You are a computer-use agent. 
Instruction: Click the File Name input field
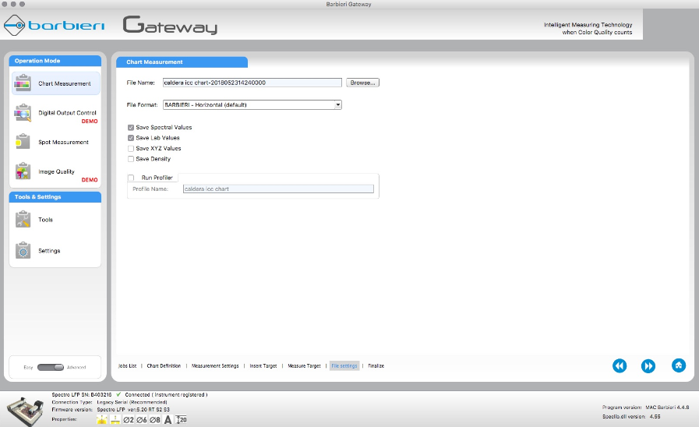tap(252, 83)
